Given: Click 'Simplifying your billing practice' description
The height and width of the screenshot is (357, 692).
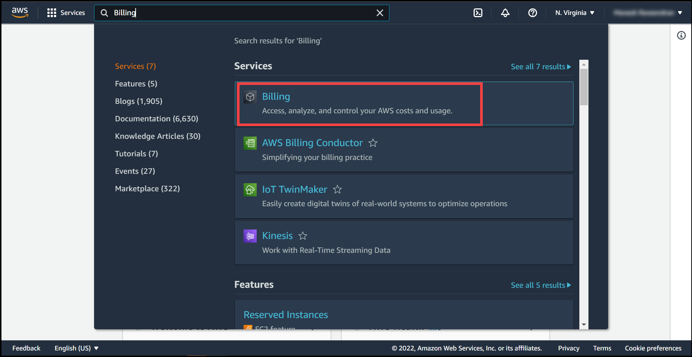Looking at the screenshot, I should (317, 157).
